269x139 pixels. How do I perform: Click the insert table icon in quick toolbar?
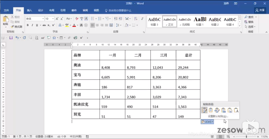coord(61,38)
